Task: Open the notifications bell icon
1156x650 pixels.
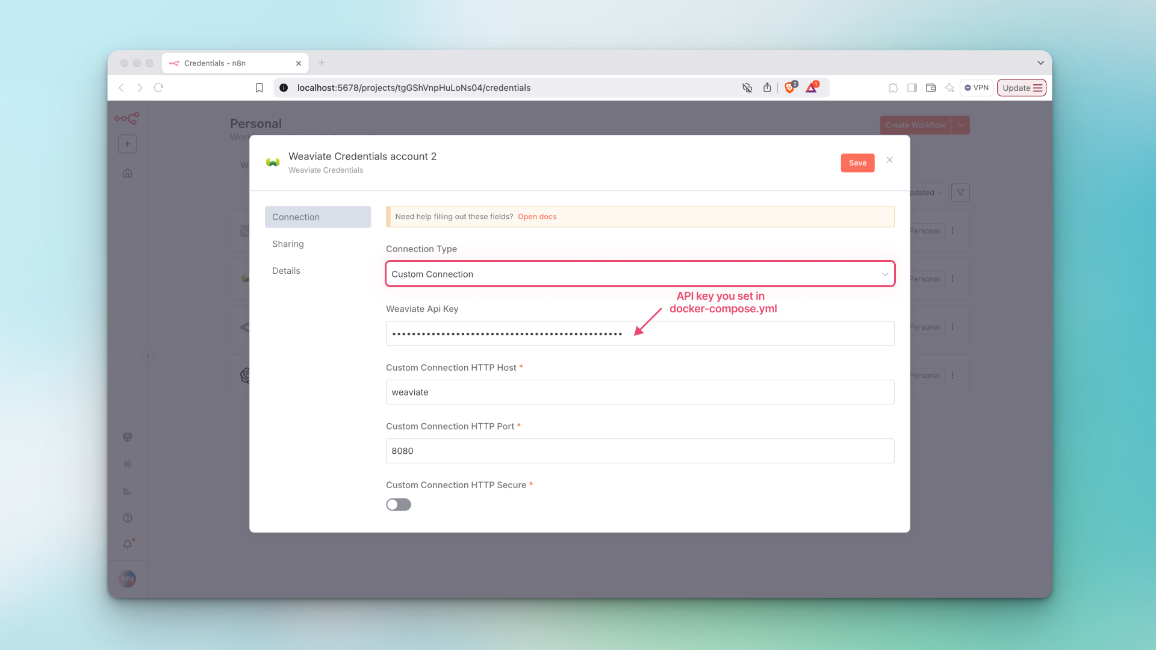Action: (x=128, y=544)
